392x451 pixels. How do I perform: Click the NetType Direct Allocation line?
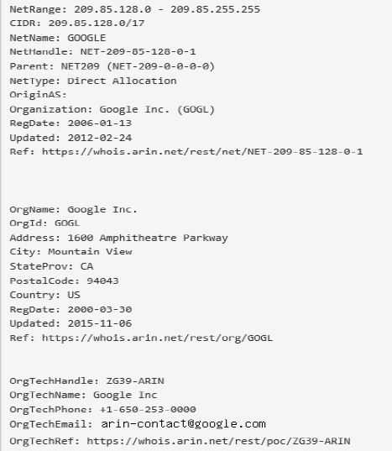93,81
